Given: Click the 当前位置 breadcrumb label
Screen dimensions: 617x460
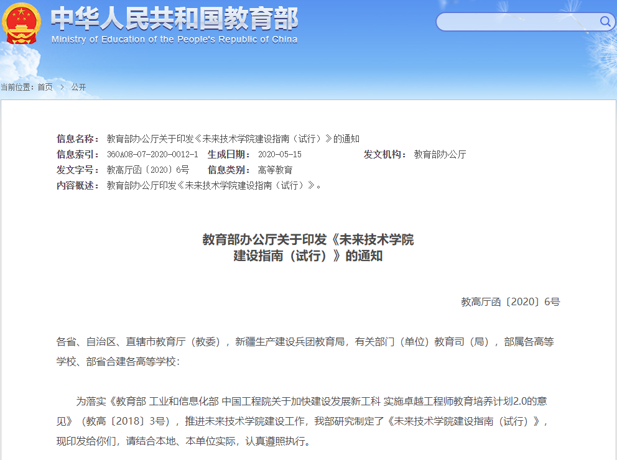Looking at the screenshot, I should point(16,88).
